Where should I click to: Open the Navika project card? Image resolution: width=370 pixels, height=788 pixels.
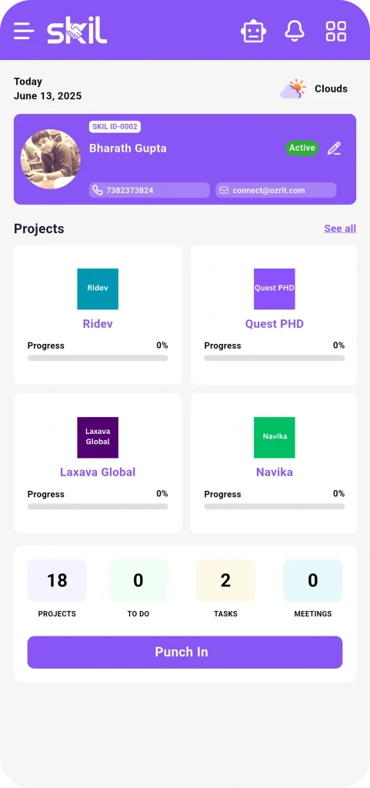click(x=274, y=463)
